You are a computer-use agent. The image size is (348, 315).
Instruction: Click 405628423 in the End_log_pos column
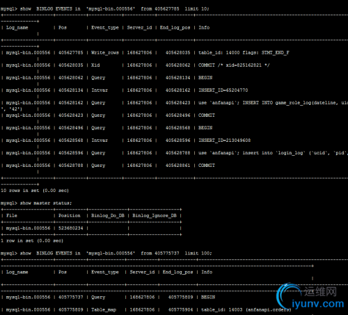pyautogui.click(x=177, y=103)
